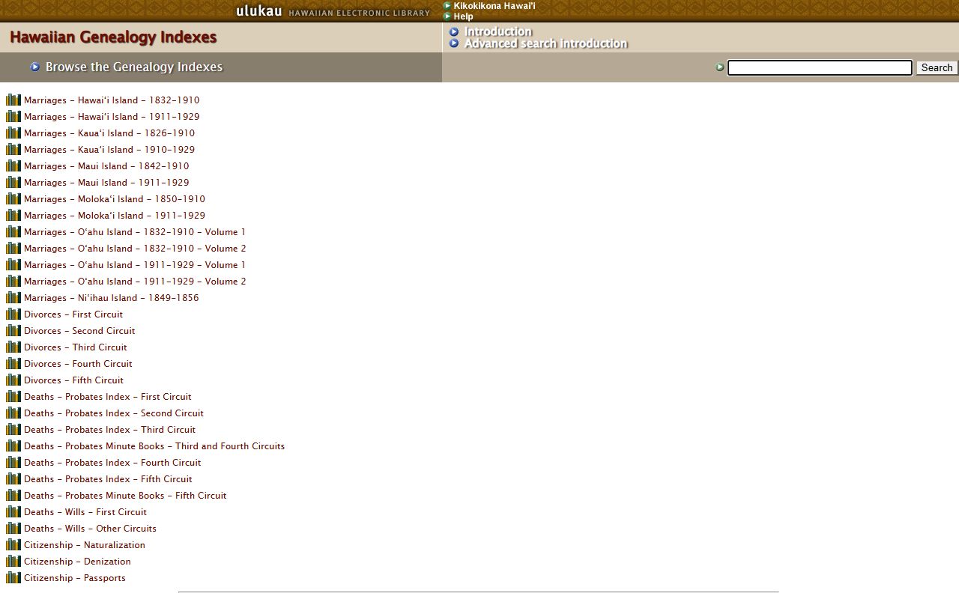Click book icon beside Wills First Circuit
This screenshot has height=599, width=959.
click(x=13, y=511)
